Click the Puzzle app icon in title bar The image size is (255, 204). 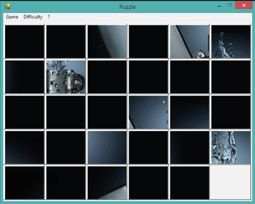click(x=7, y=7)
